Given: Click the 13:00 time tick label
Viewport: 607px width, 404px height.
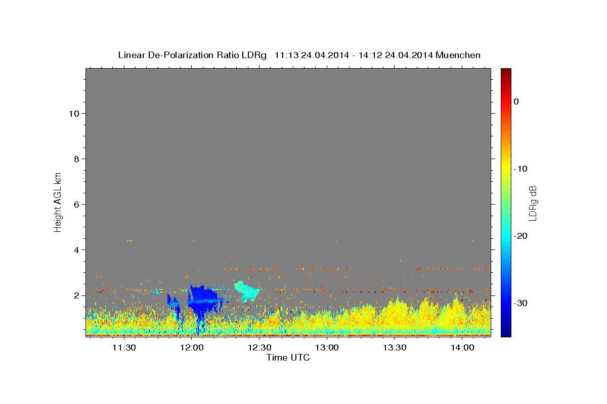Looking at the screenshot, I should [x=327, y=347].
